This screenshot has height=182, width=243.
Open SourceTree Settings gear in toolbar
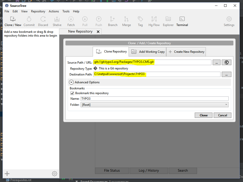click(229, 19)
